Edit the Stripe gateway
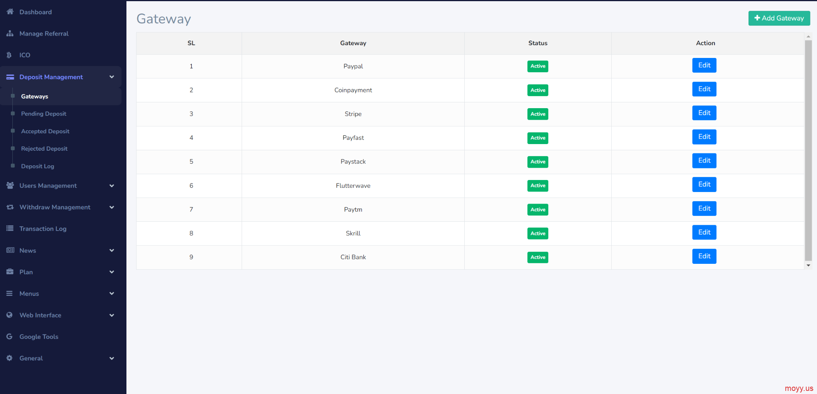 coord(704,113)
